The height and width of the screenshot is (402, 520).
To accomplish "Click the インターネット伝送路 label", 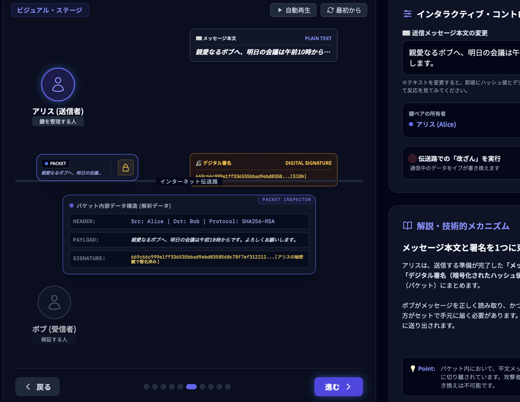I will tap(189, 181).
